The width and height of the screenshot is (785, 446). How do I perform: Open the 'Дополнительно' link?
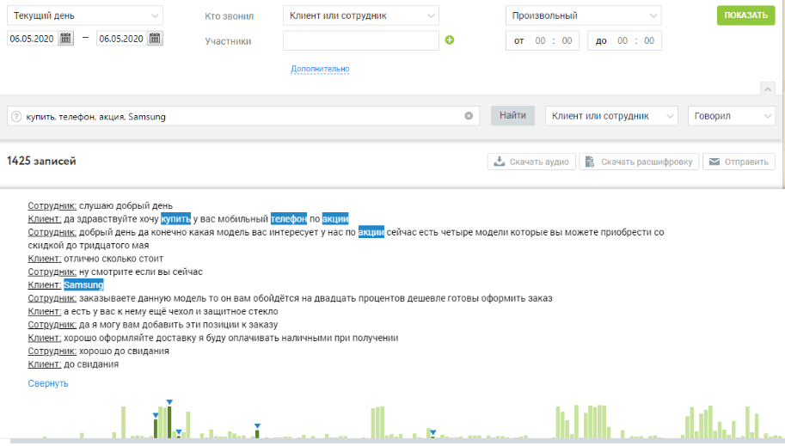coord(320,69)
